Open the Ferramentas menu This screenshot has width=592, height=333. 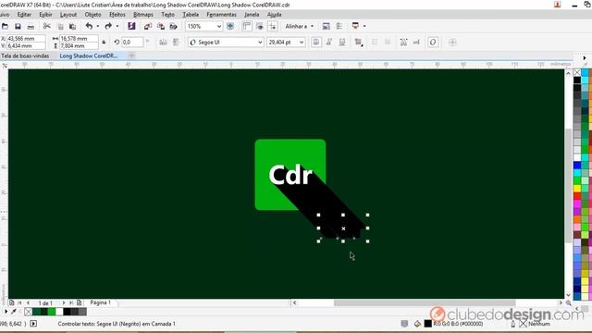pos(222,15)
